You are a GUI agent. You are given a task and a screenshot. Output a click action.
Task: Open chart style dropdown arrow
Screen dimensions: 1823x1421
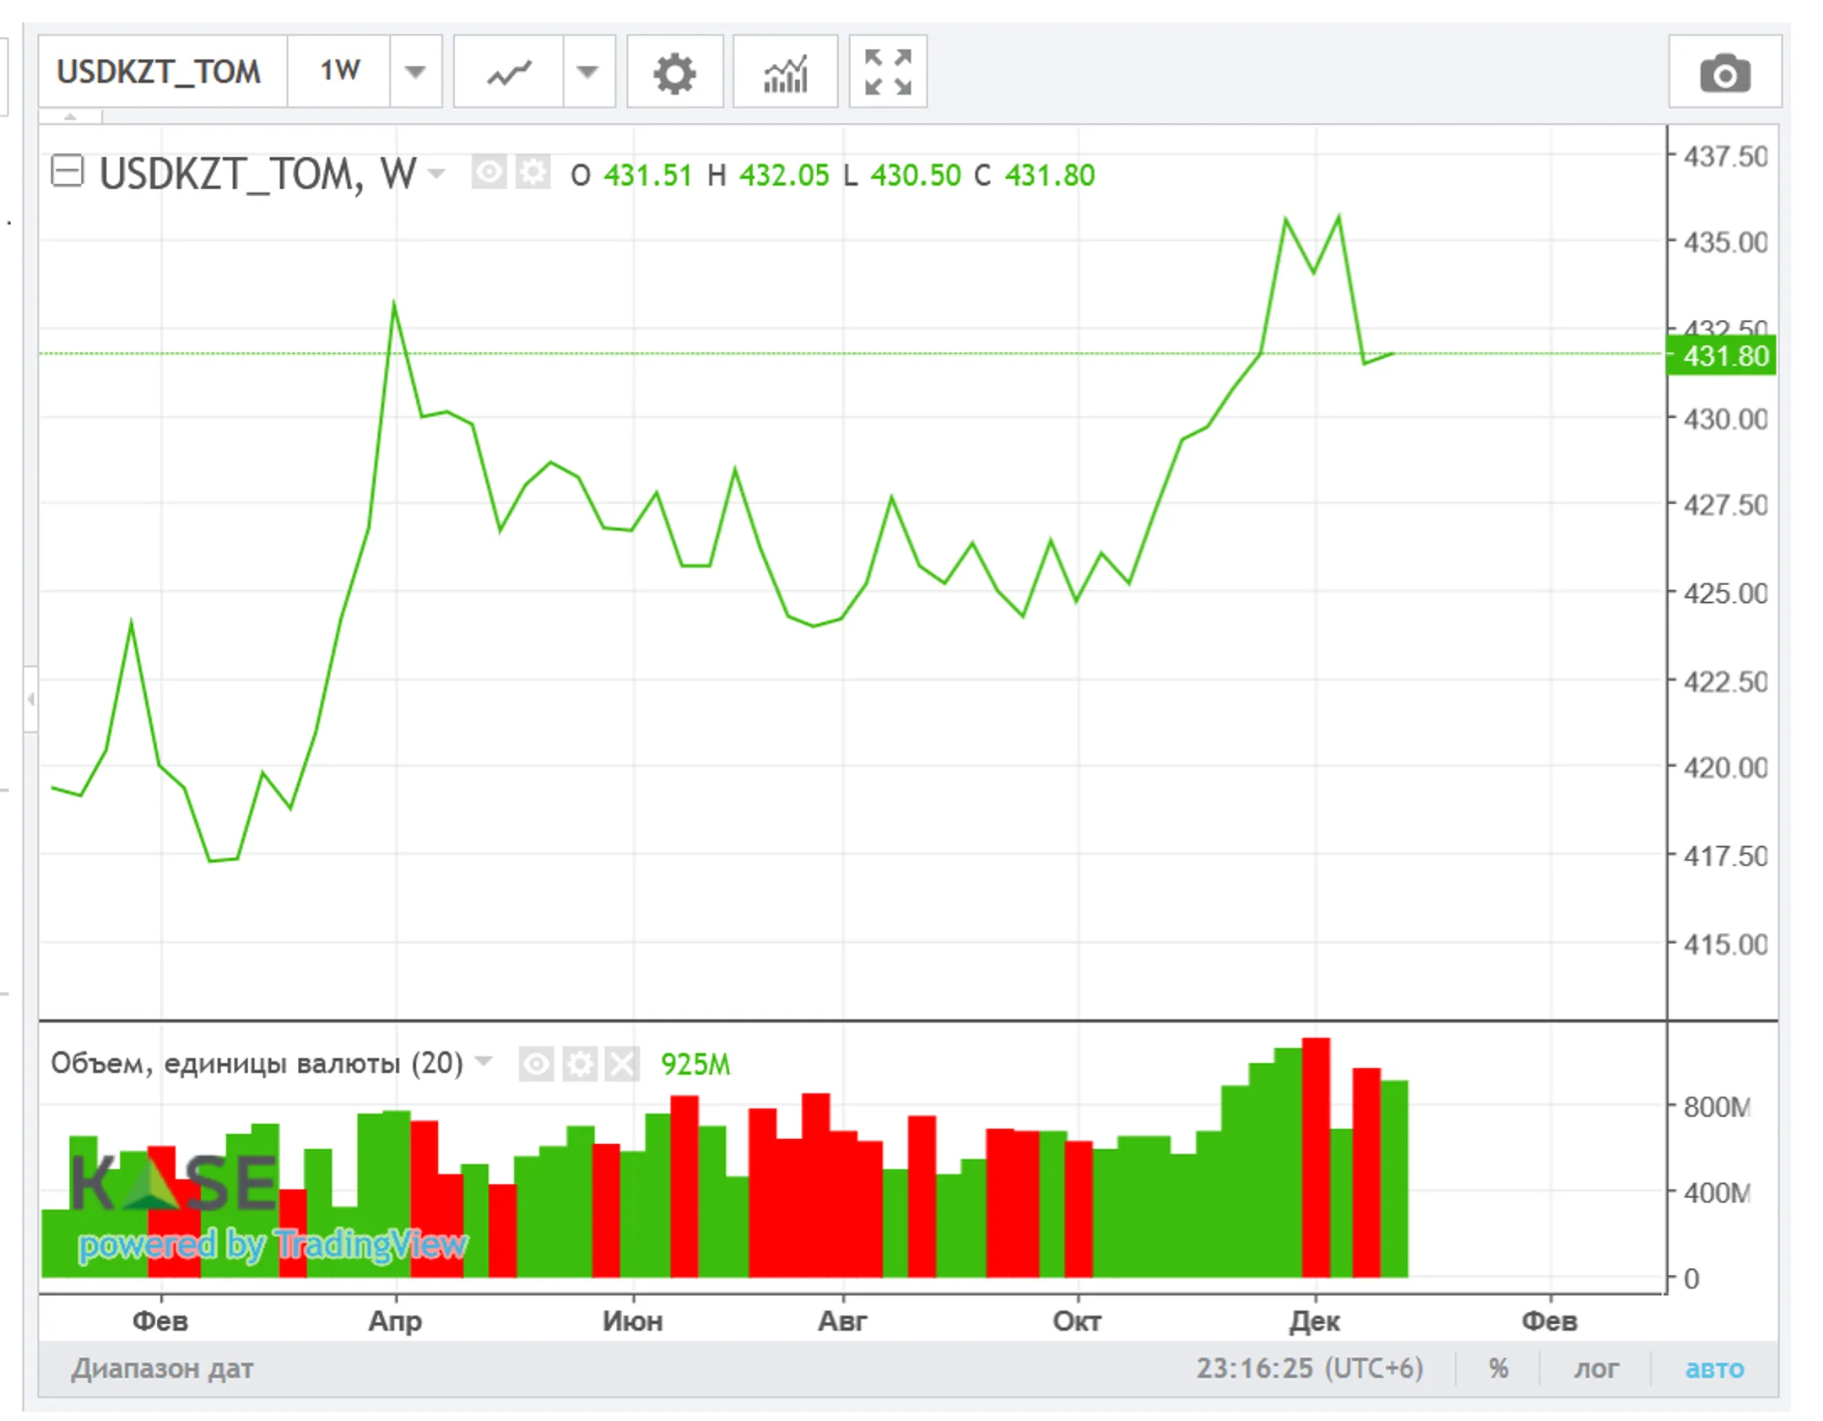pyautogui.click(x=587, y=72)
